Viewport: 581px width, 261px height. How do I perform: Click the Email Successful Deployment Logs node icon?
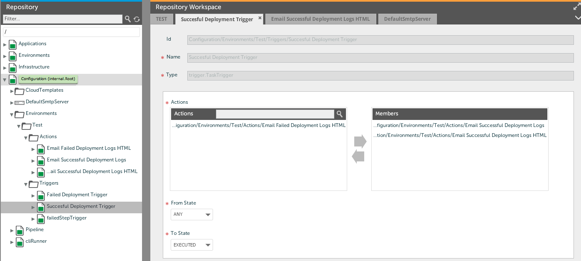[x=41, y=160]
